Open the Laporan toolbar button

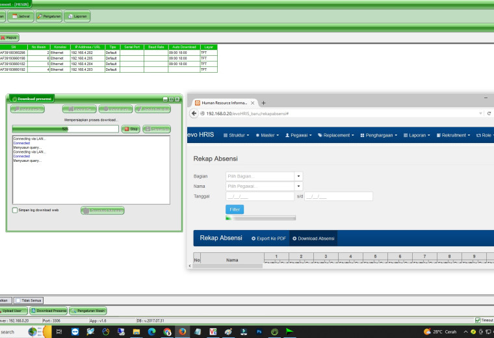click(77, 16)
